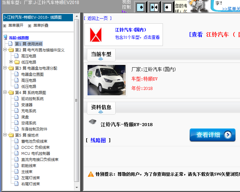The height and width of the screenshot is (192, 240).
Task: Open 第1 篇 使用说明 in the tree
Action: pyautogui.click(x=29, y=44)
